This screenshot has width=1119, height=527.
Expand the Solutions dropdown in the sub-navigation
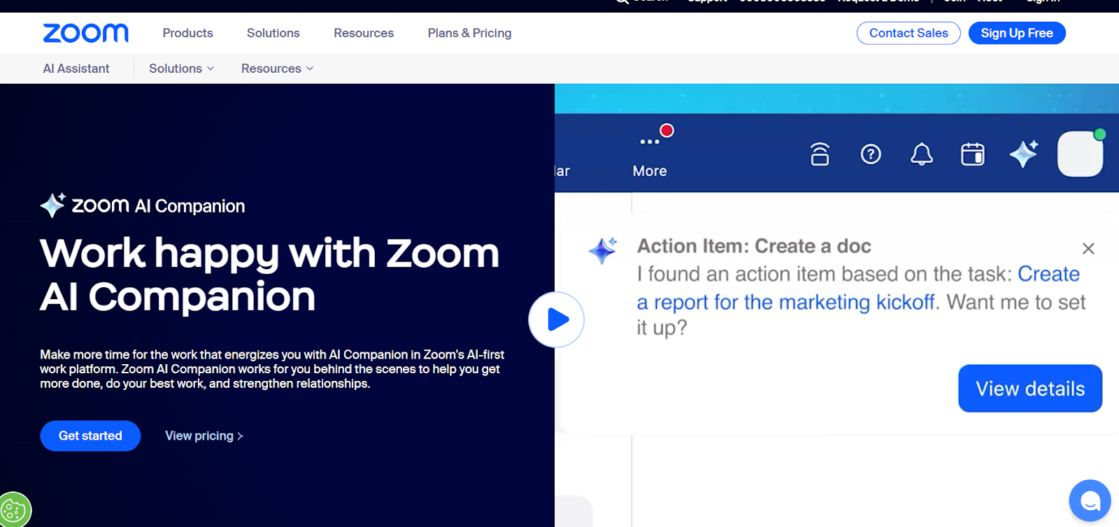click(x=181, y=68)
